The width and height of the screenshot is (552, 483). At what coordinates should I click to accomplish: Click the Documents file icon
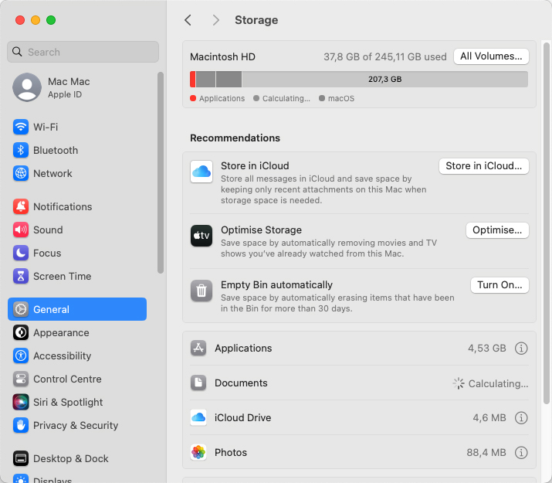click(x=198, y=383)
